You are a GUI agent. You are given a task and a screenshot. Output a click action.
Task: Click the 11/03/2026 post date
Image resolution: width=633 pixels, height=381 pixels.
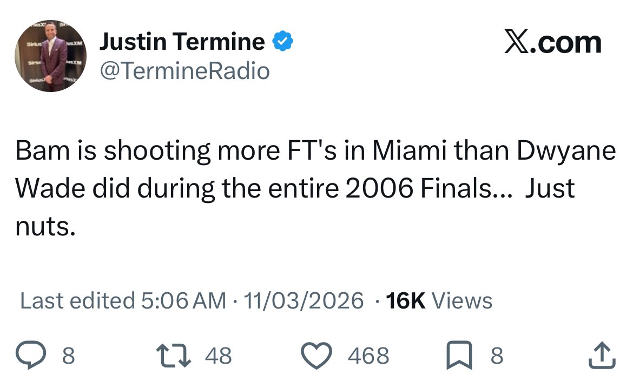pyautogui.click(x=304, y=301)
